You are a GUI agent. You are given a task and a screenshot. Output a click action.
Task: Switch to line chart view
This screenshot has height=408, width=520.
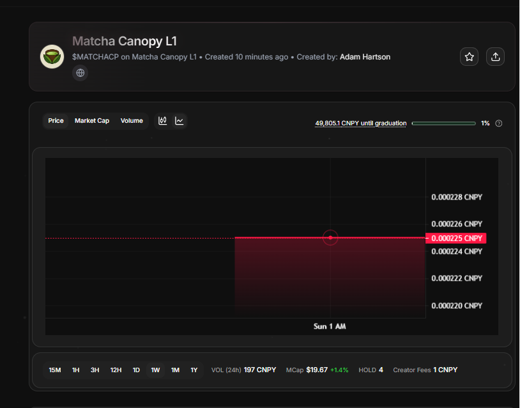[x=179, y=121]
